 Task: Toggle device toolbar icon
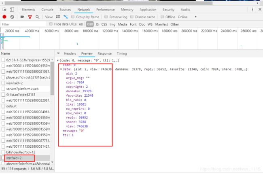(x=12, y=10)
